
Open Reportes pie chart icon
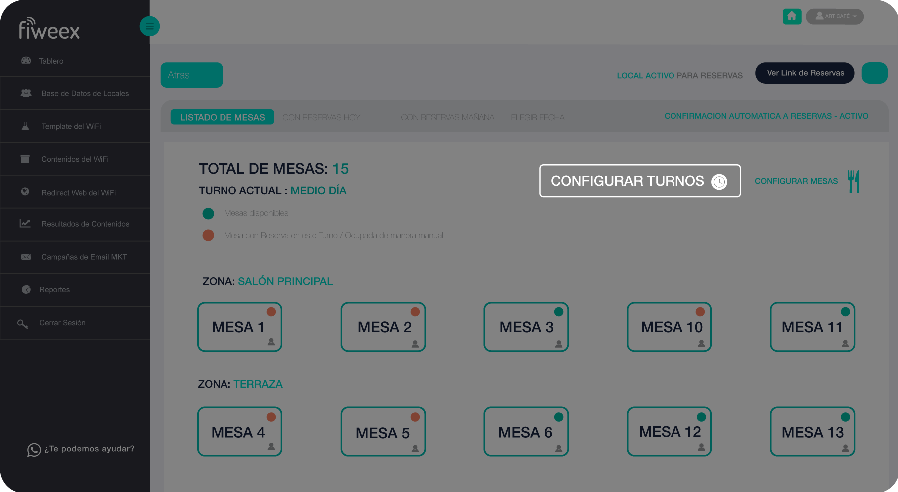tap(26, 289)
